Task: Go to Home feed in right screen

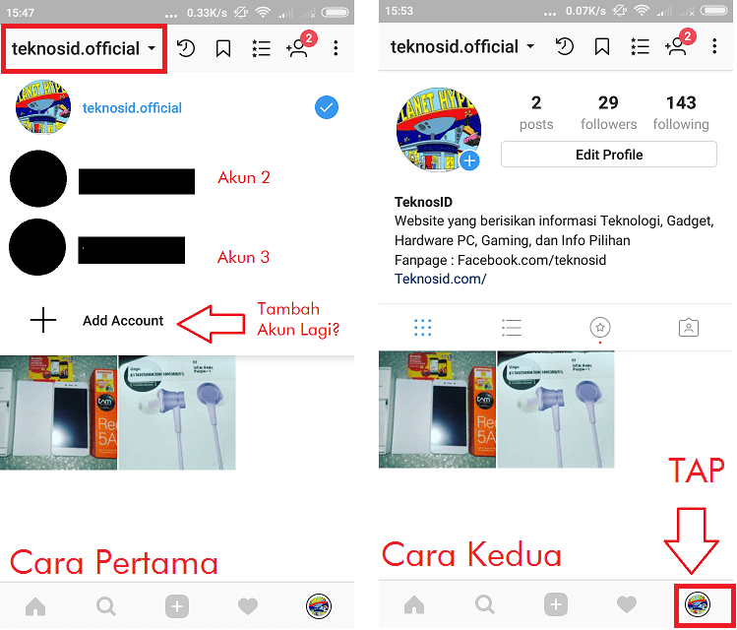Action: point(414,604)
